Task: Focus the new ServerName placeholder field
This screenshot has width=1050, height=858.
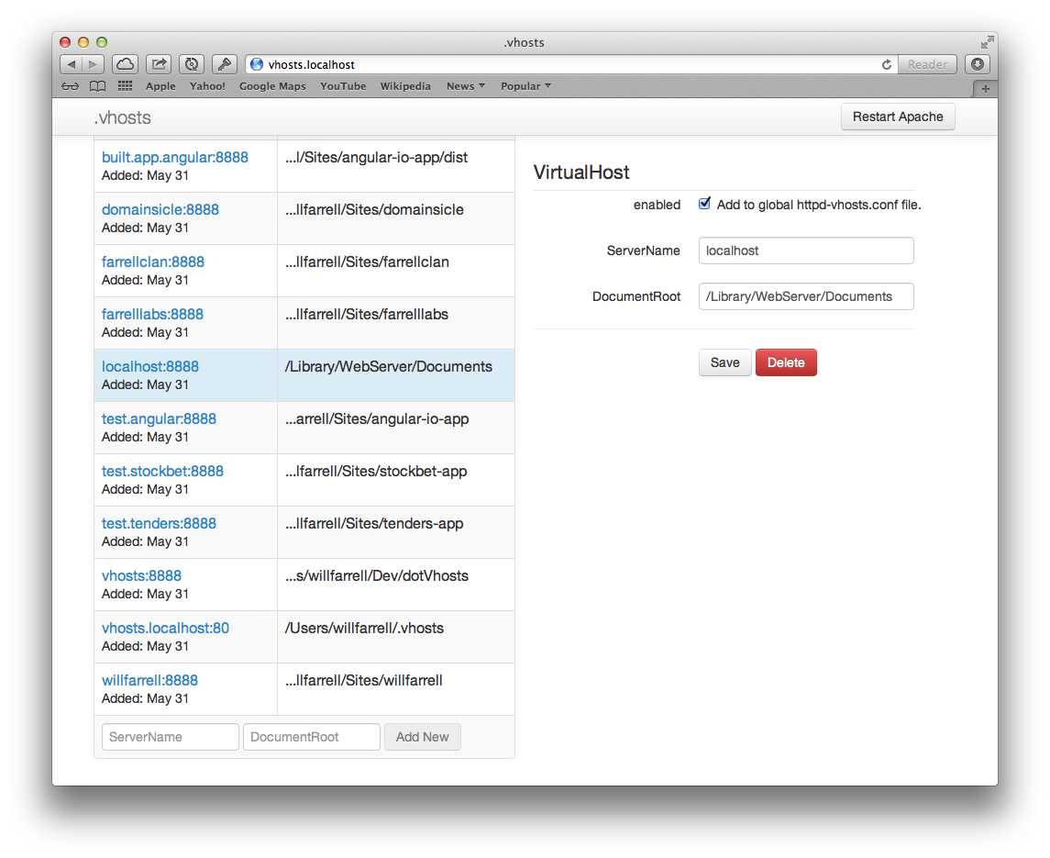Action: pyautogui.click(x=170, y=737)
